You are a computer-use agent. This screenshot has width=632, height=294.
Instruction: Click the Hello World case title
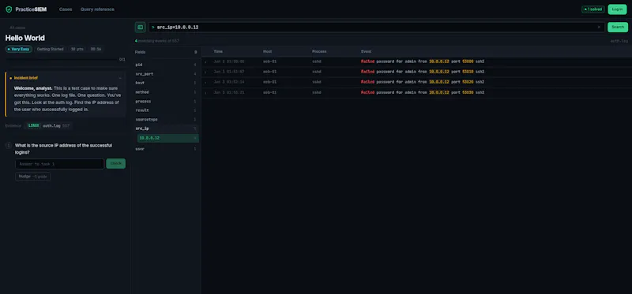(x=25, y=38)
